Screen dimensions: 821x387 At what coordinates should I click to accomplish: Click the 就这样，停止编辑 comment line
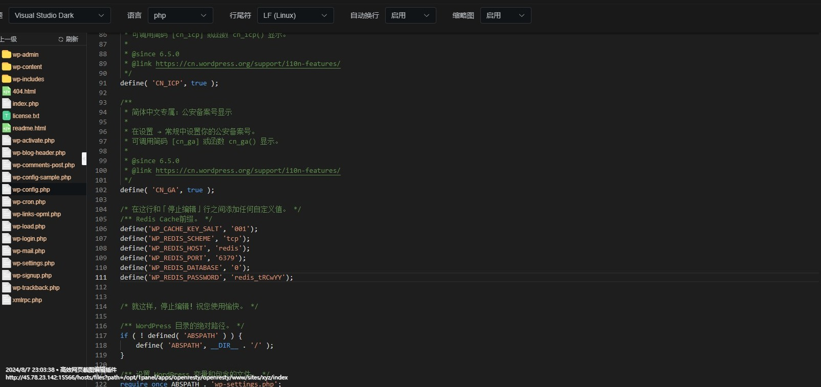pos(189,306)
